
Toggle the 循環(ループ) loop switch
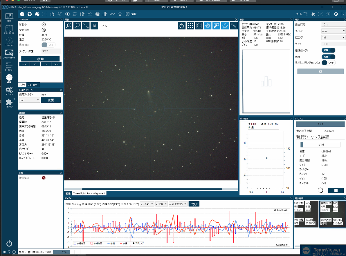[x=328, y=50]
